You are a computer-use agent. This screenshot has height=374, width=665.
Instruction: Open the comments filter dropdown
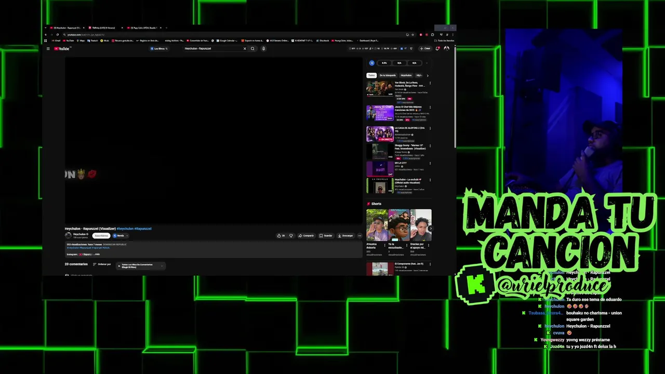(141, 266)
